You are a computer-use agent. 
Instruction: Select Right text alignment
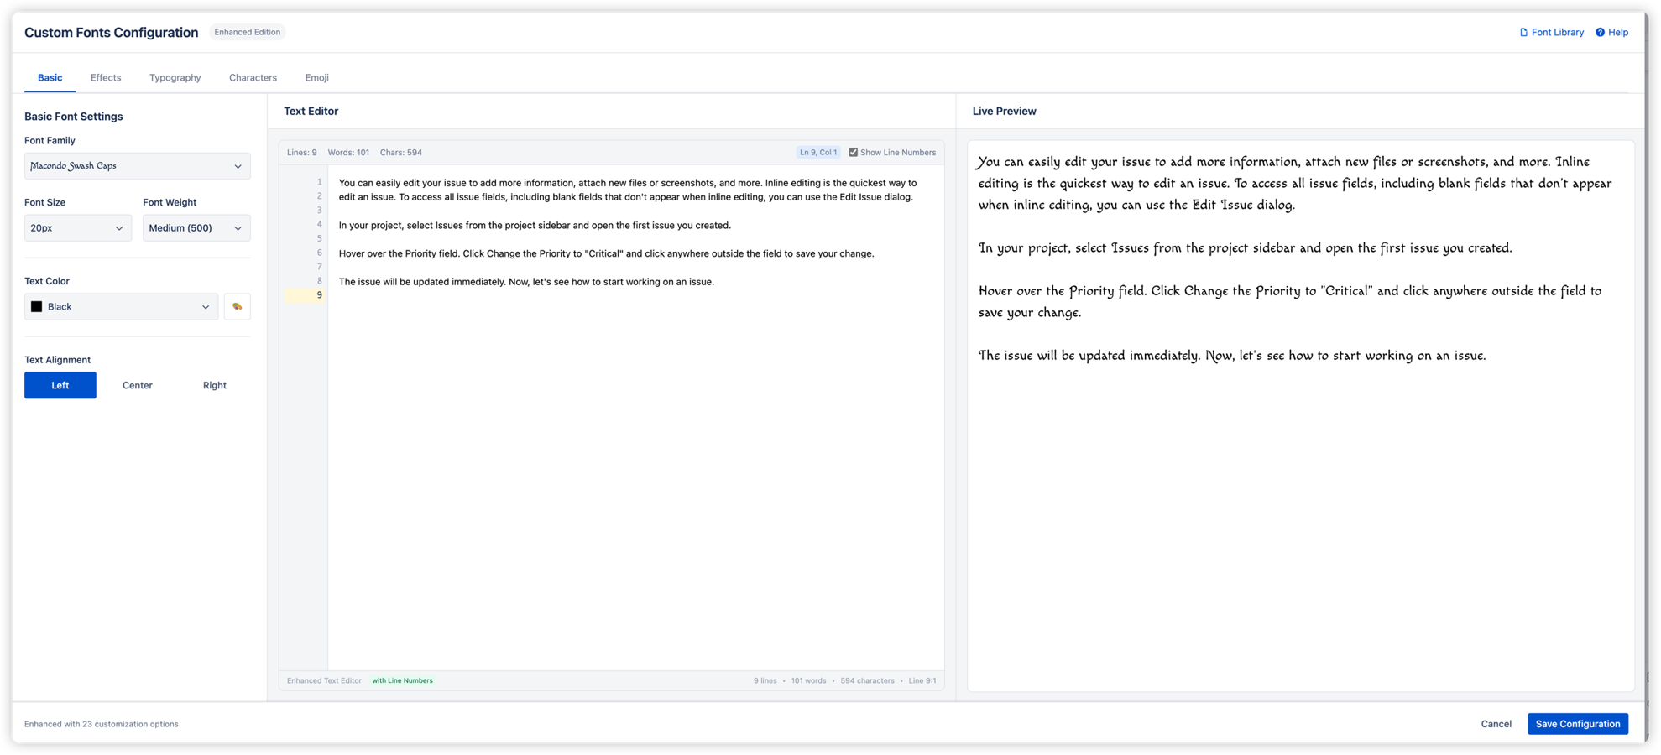tap(214, 385)
